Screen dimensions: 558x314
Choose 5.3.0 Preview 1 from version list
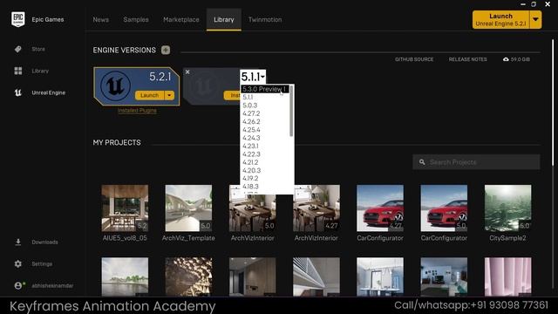point(265,89)
